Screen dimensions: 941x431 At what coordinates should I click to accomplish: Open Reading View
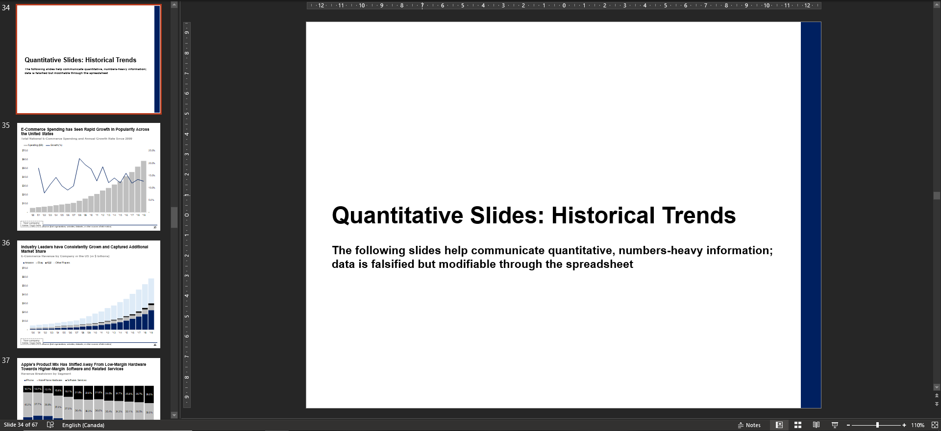(816, 425)
